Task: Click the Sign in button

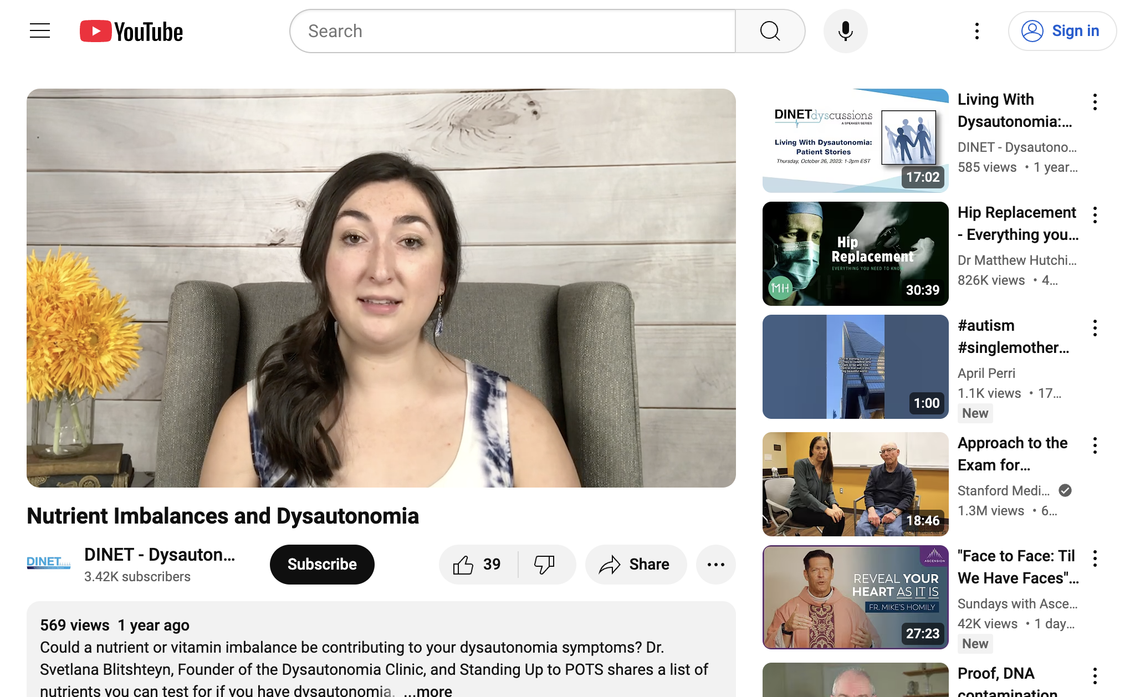Action: pos(1062,31)
